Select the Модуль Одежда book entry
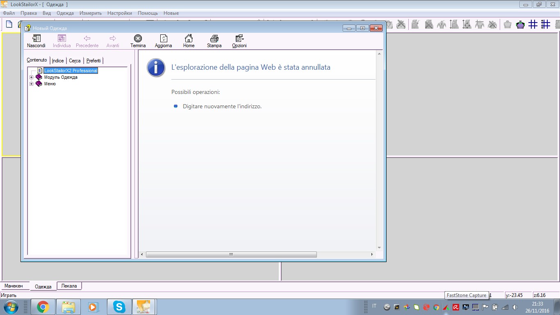The height and width of the screenshot is (315, 560). [61, 77]
